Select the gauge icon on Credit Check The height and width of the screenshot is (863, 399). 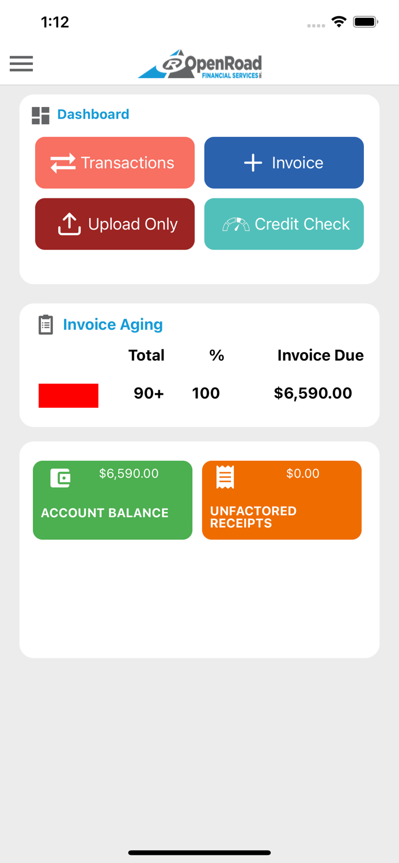pyautogui.click(x=236, y=224)
